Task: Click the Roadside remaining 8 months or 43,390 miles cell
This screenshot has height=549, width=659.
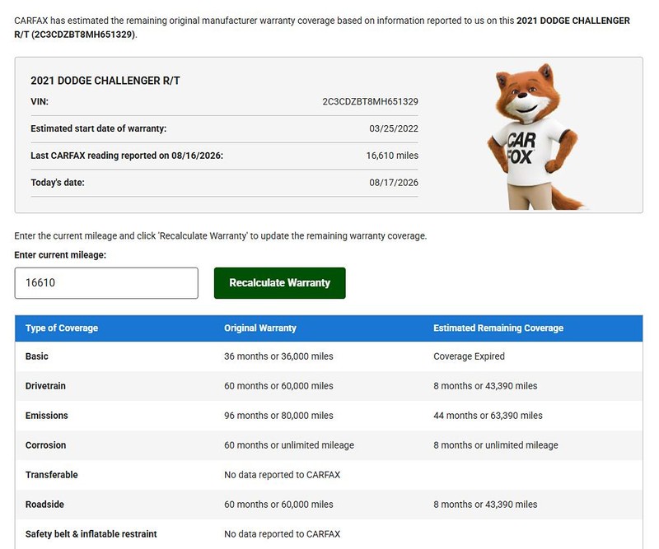Action: (x=485, y=504)
